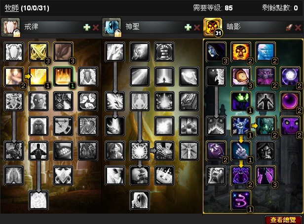Click the Guardian Spirit talent at Holy bottom
This screenshot has width=304, height=224.
pyautogui.click(x=140, y=200)
